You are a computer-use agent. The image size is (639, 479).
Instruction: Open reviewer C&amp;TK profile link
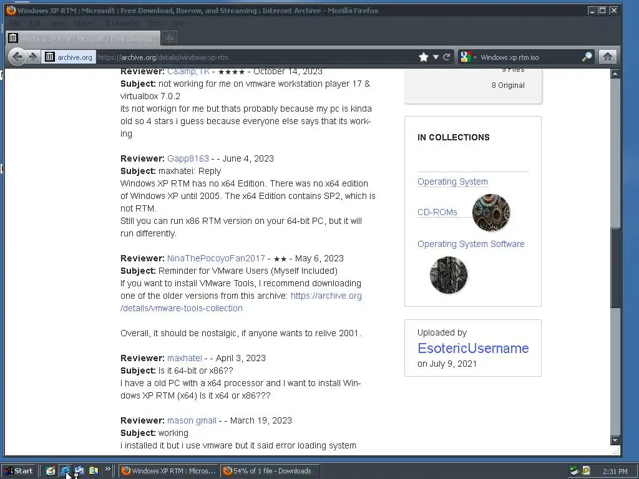tap(188, 71)
